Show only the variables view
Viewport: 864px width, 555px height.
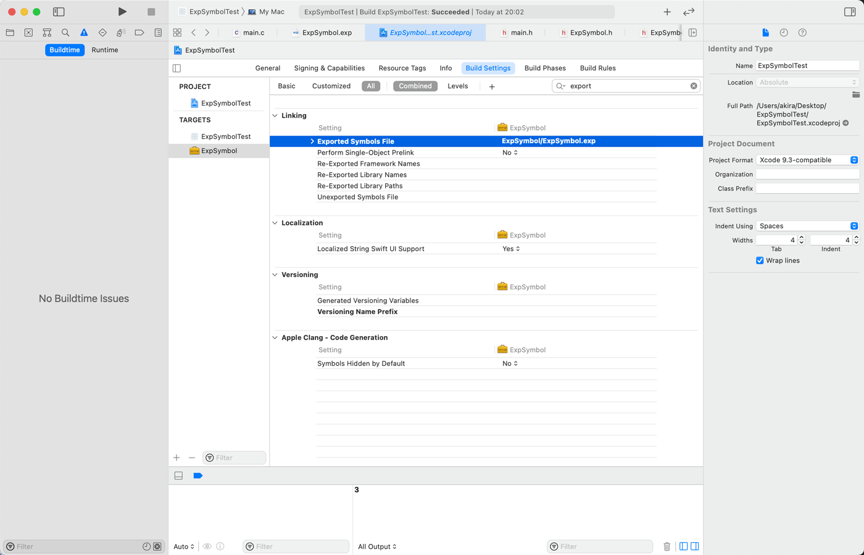coord(683,546)
